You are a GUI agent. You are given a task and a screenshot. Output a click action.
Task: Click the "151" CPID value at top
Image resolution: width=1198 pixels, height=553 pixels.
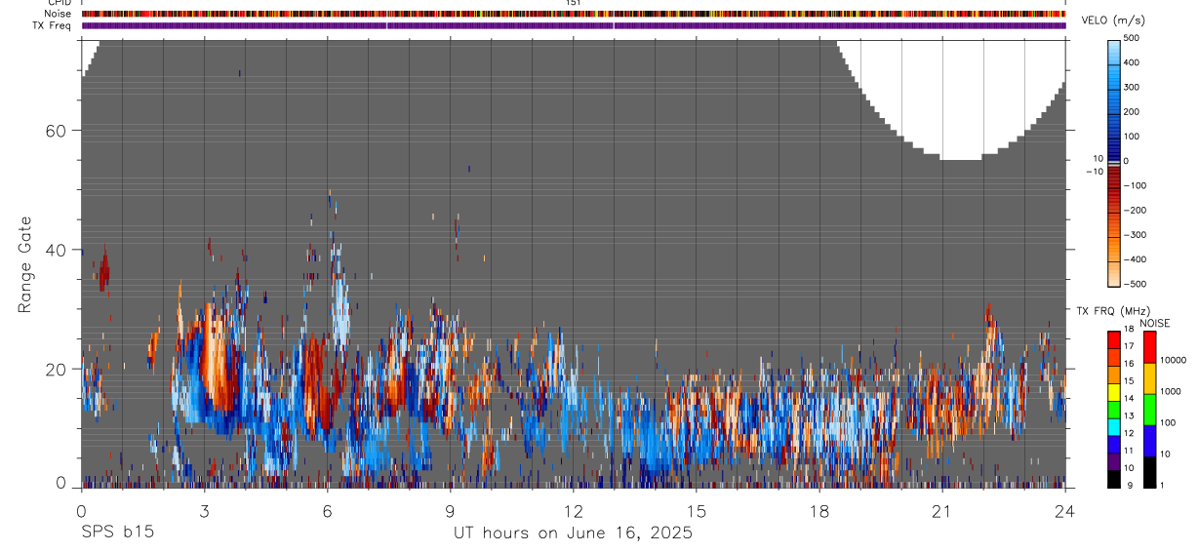click(x=574, y=3)
